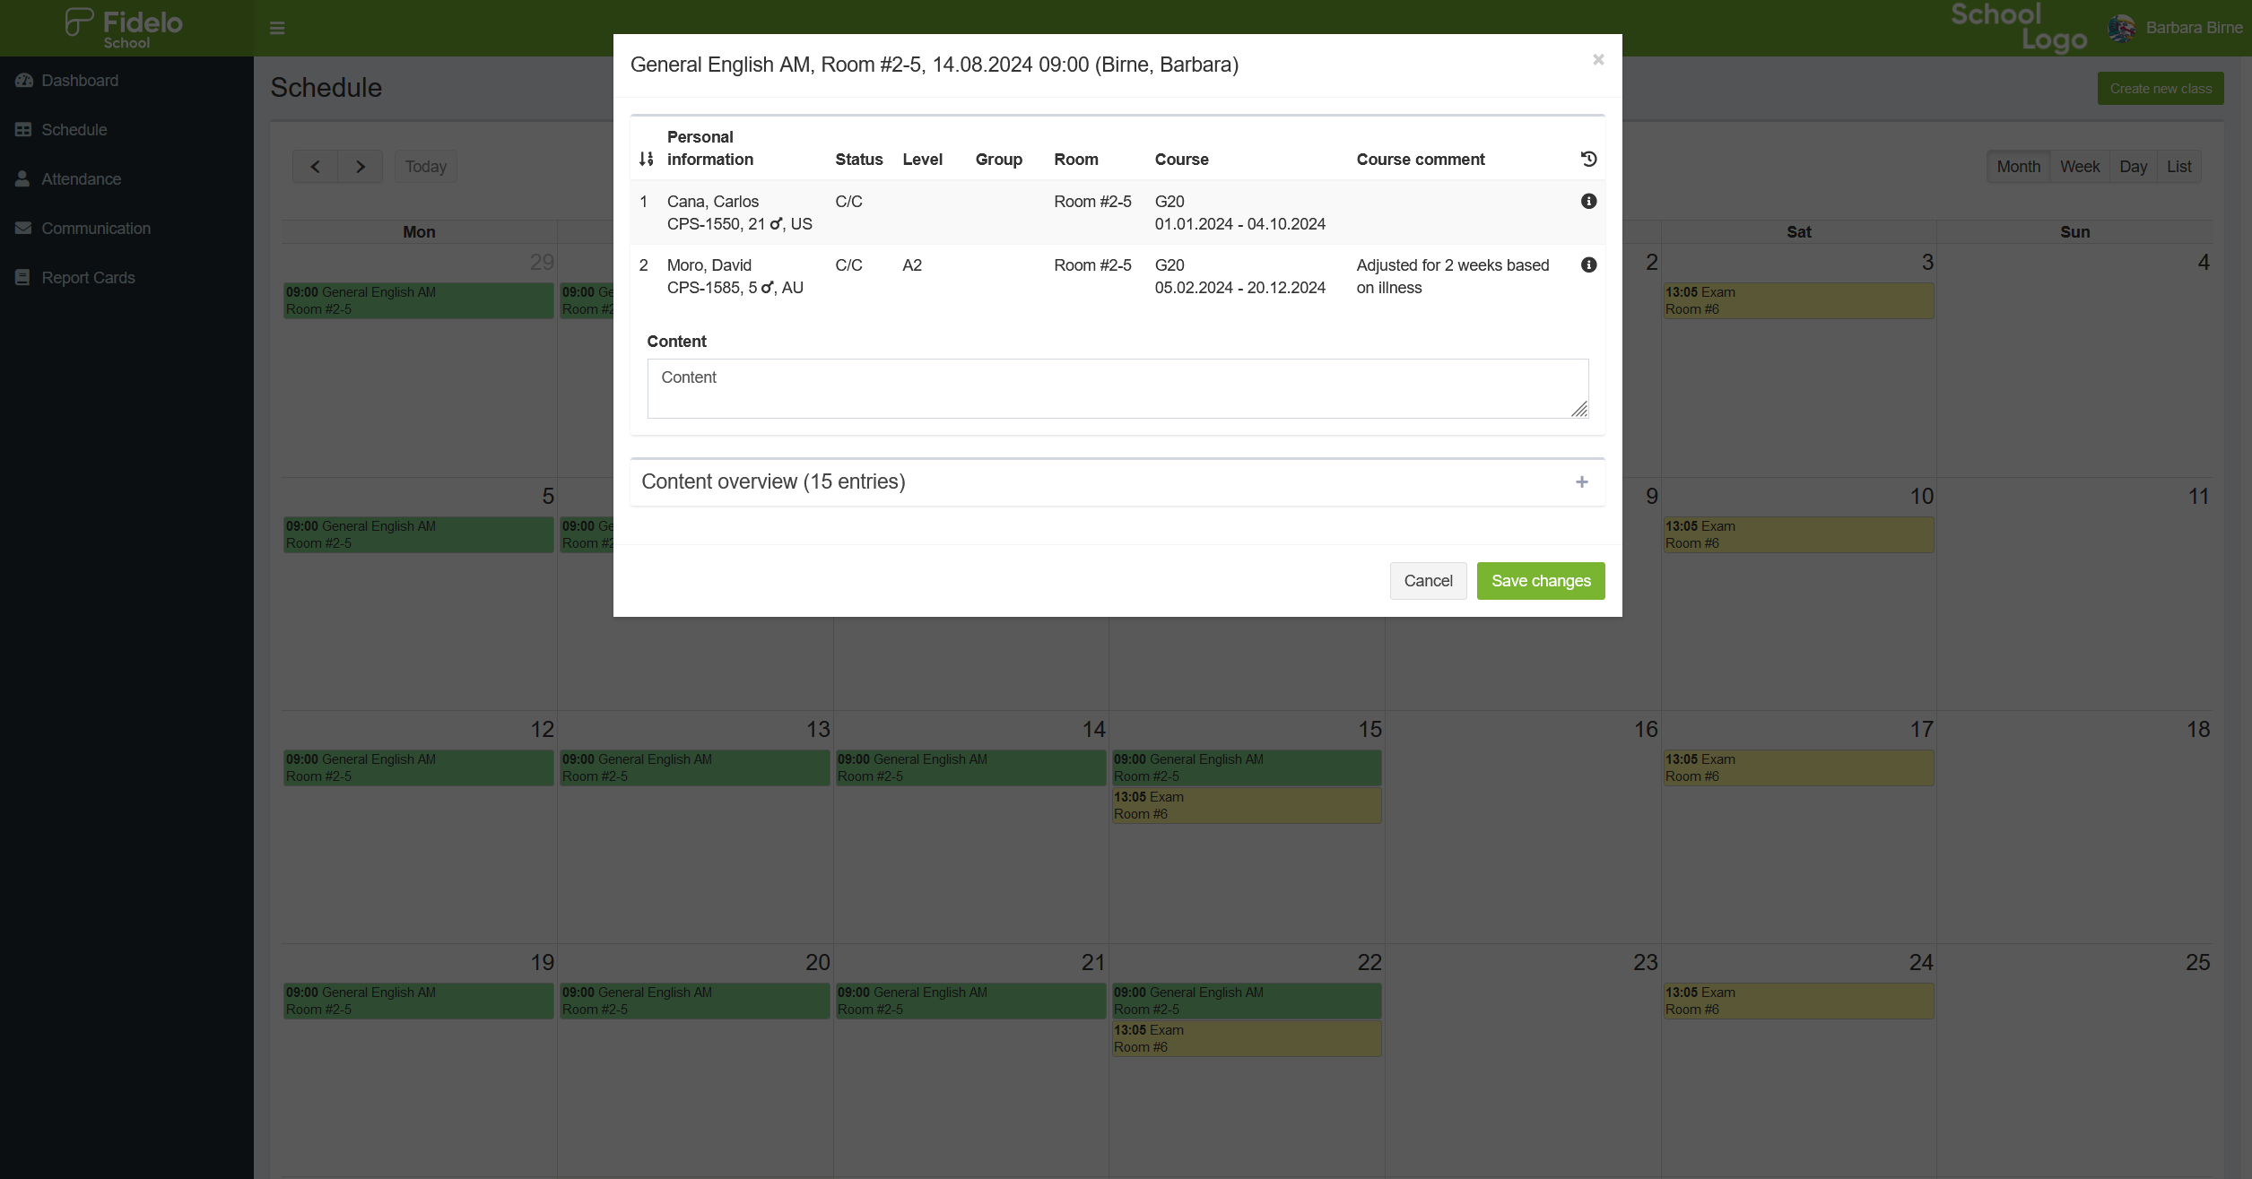2252x1179 pixels.
Task: Toggle the hamburger sidebar menu icon
Action: point(277,29)
